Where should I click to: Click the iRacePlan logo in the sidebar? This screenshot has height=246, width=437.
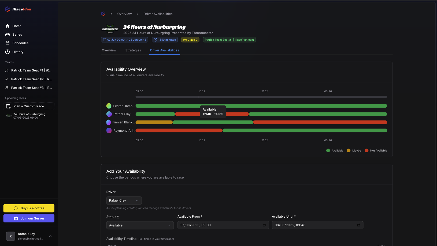point(8,9)
